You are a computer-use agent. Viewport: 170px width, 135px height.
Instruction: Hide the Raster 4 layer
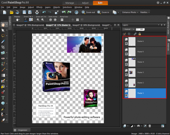pos(126,64)
